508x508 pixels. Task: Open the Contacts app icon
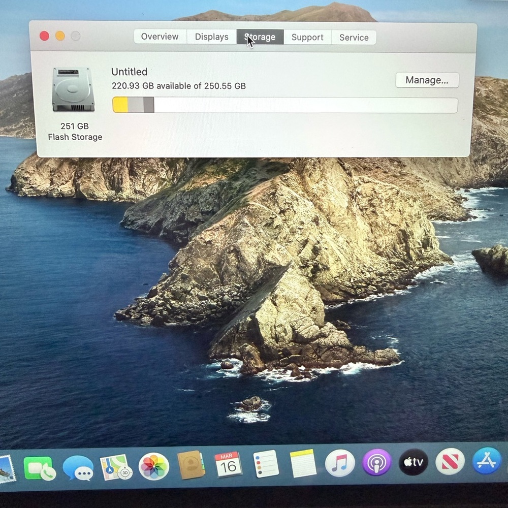[x=191, y=465]
